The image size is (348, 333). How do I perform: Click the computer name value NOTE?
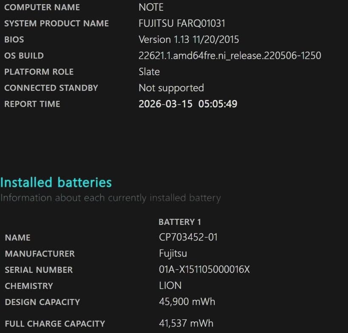tap(151, 7)
